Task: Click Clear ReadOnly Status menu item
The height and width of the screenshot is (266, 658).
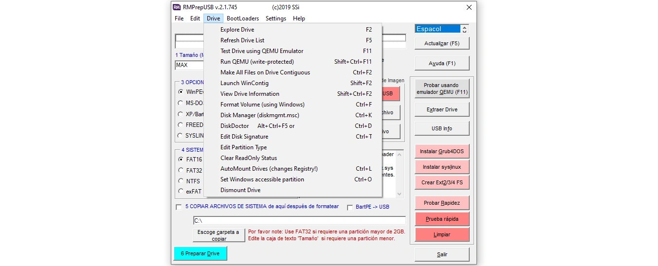Action: 248,158
